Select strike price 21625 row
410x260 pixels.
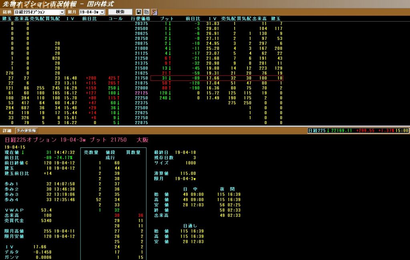click(141, 73)
